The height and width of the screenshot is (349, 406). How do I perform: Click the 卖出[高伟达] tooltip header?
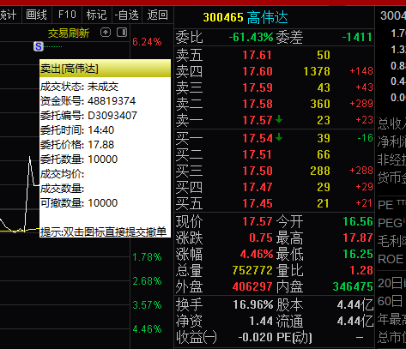point(105,69)
